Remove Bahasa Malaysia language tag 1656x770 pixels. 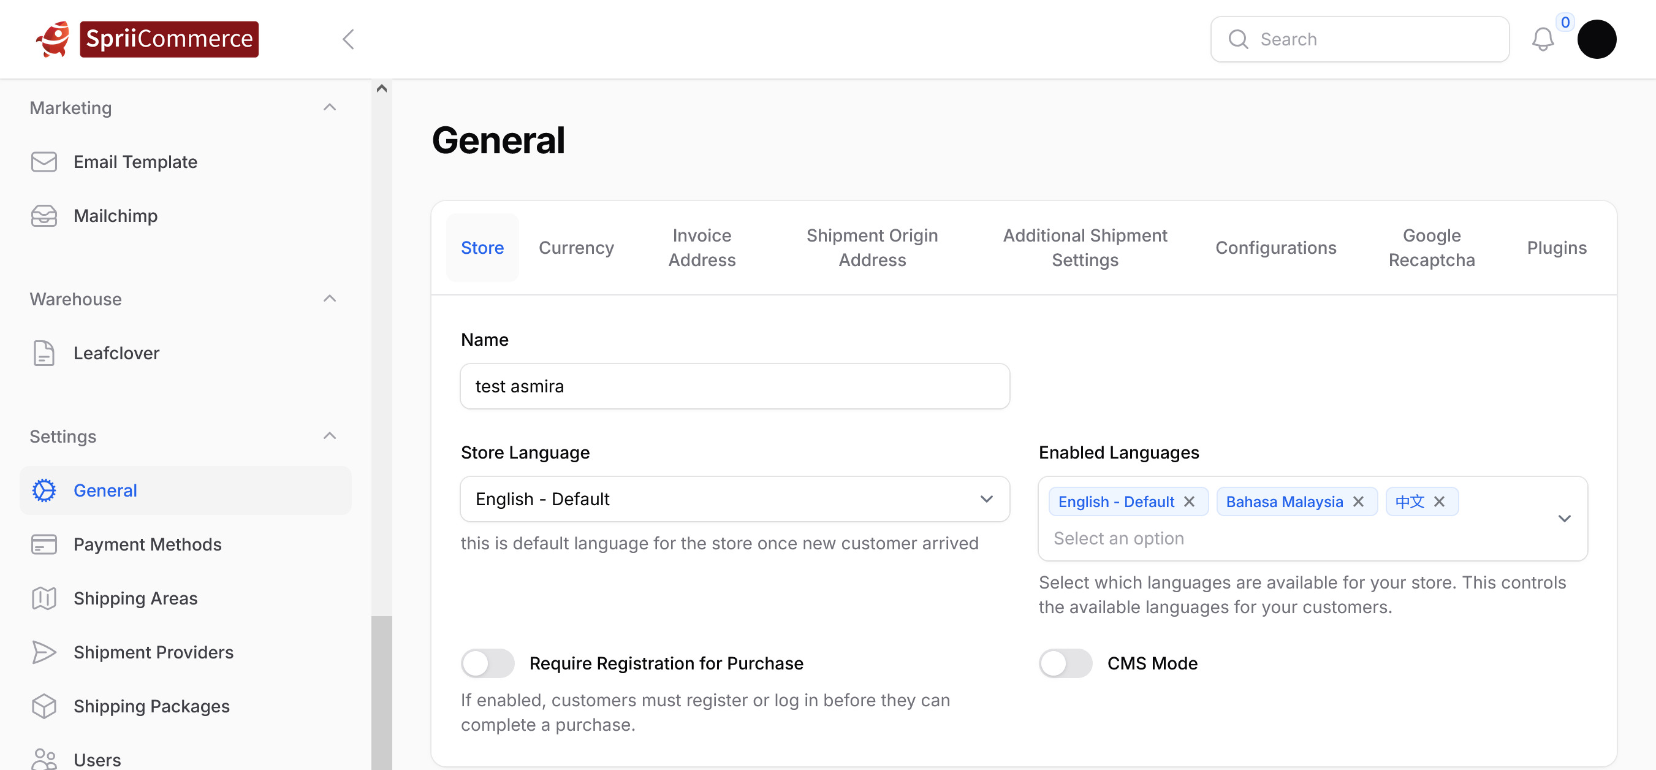pyautogui.click(x=1358, y=501)
